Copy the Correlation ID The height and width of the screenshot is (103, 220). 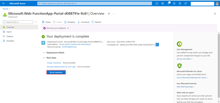157,45
